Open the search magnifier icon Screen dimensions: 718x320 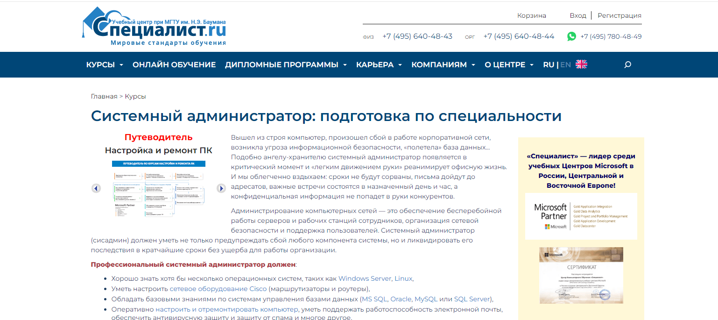(x=627, y=64)
